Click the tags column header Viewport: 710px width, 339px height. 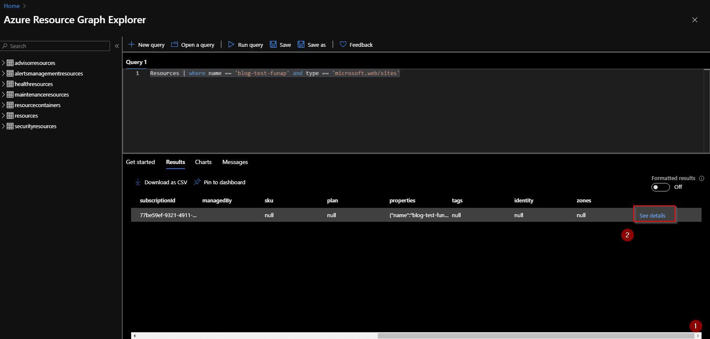click(x=457, y=201)
